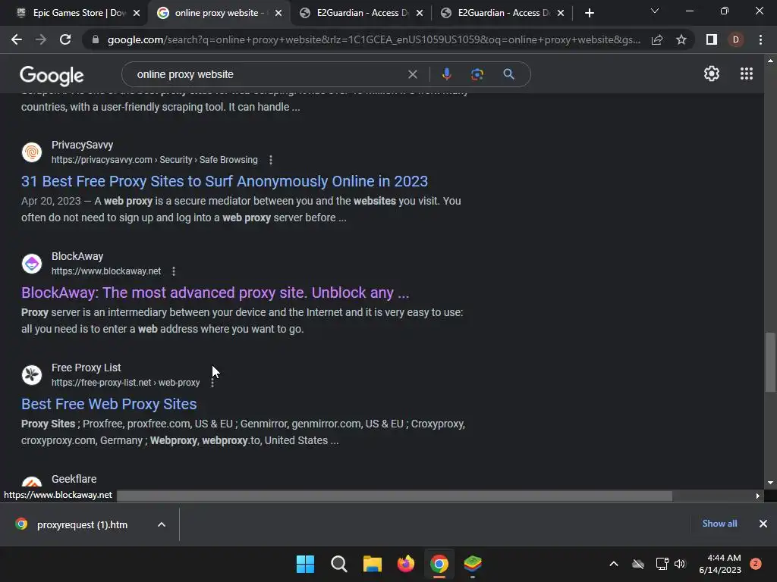
Task: Open 31 Best Free Proxy Sites link
Action: click(225, 181)
